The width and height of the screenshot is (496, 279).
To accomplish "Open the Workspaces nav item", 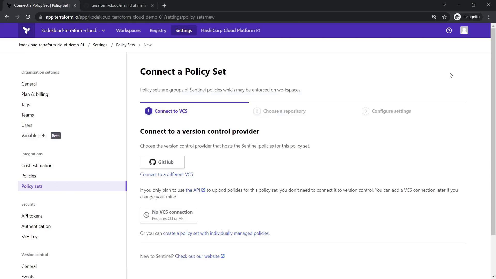I will (128, 30).
